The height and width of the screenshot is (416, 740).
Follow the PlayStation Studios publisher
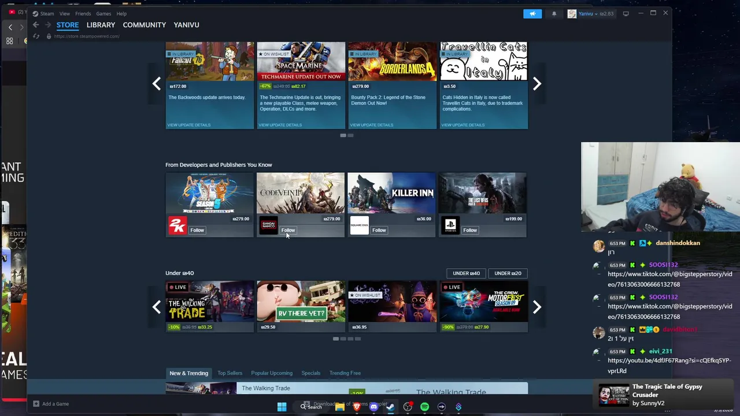pos(470,230)
